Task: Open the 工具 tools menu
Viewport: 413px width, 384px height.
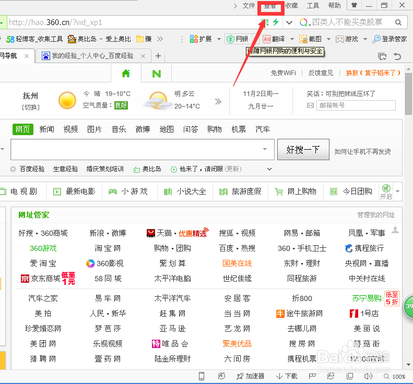Action: [x=313, y=5]
